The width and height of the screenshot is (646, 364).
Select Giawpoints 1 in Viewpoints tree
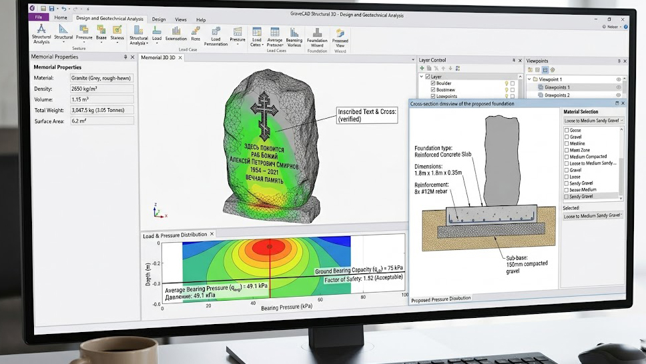click(x=557, y=87)
